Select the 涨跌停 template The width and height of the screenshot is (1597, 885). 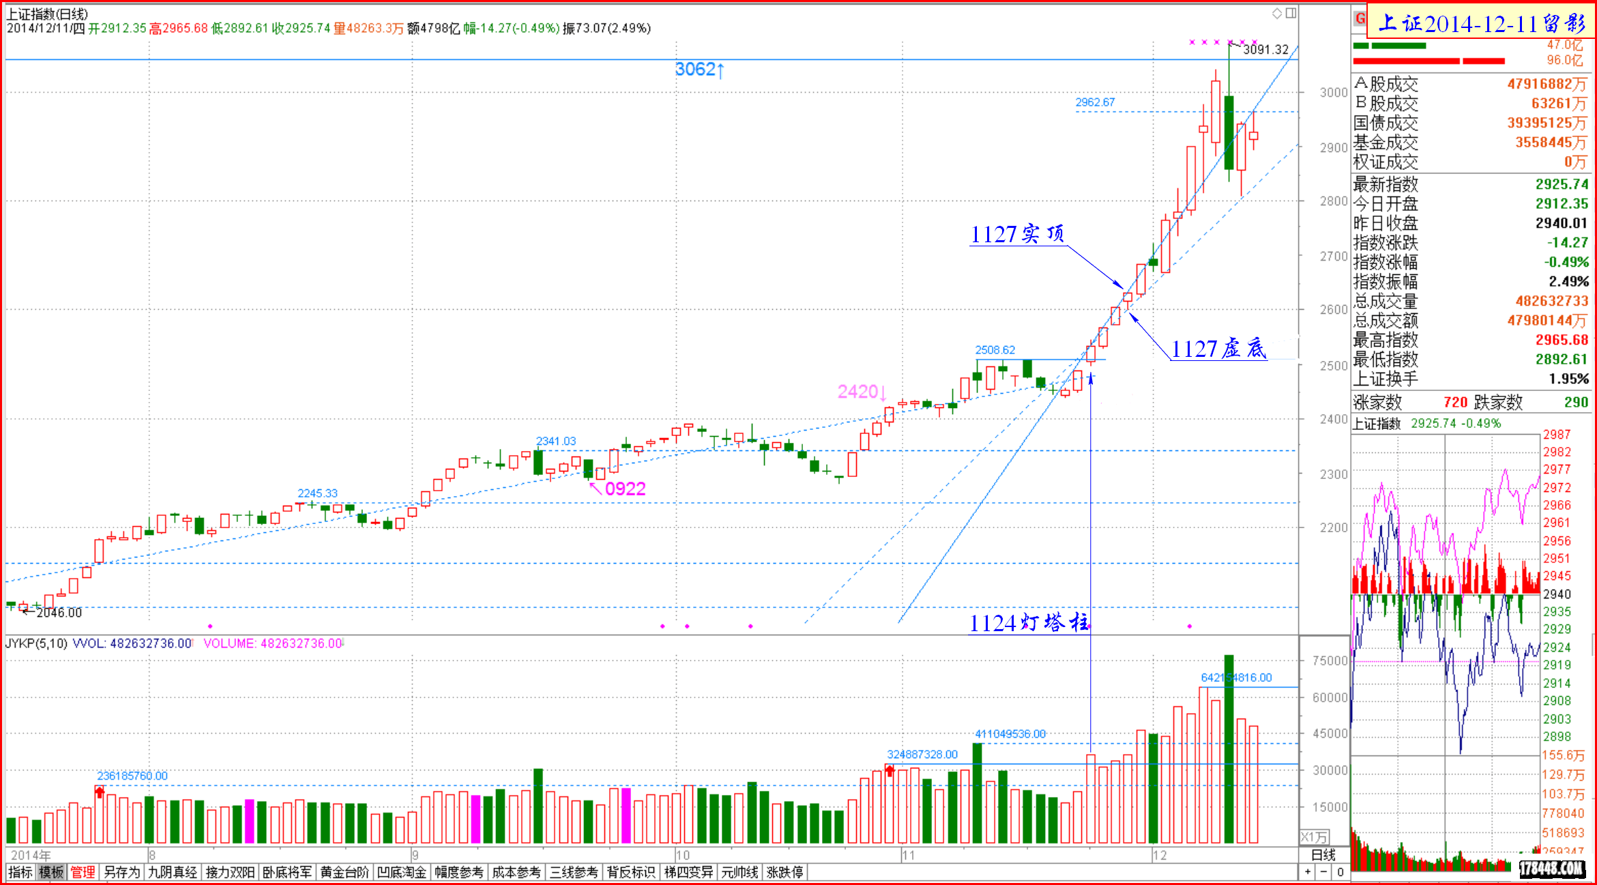(x=785, y=872)
